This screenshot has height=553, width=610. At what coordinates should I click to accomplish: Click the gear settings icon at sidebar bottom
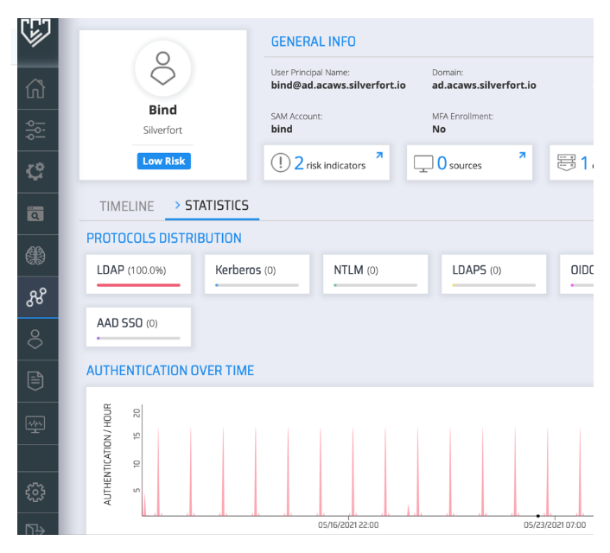(x=36, y=493)
